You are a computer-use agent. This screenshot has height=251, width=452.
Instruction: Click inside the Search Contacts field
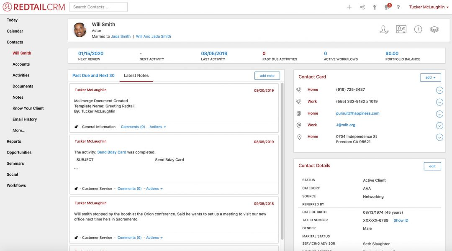pos(98,7)
